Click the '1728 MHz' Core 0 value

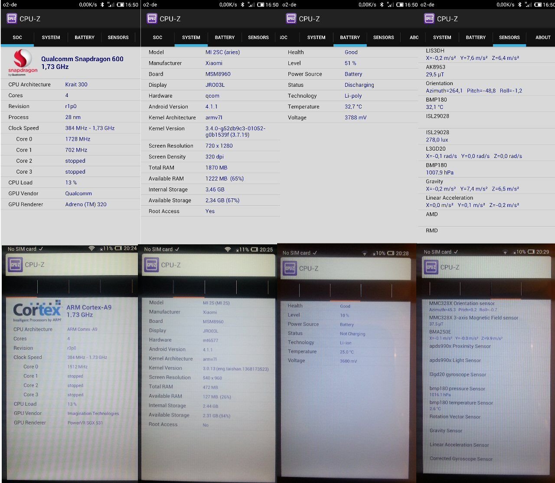78,139
